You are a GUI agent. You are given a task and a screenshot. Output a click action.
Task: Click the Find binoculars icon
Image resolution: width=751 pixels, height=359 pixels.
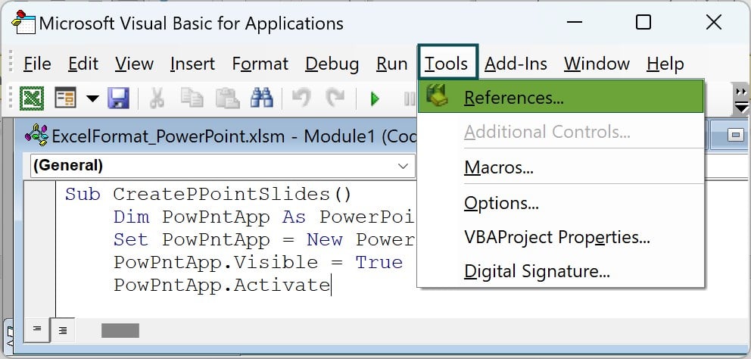coord(261,98)
